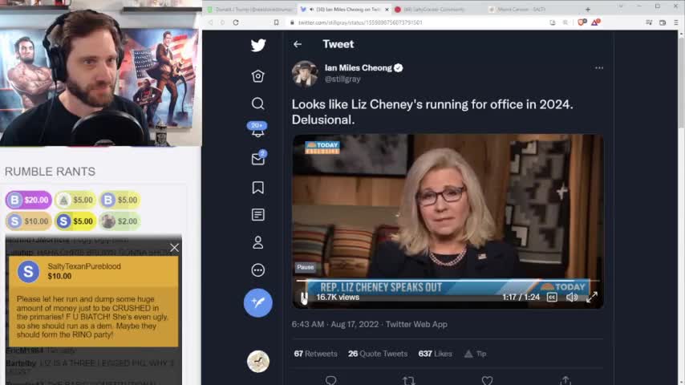Click the twitter.com address bar
The width and height of the screenshot is (685, 385).
coord(360,22)
